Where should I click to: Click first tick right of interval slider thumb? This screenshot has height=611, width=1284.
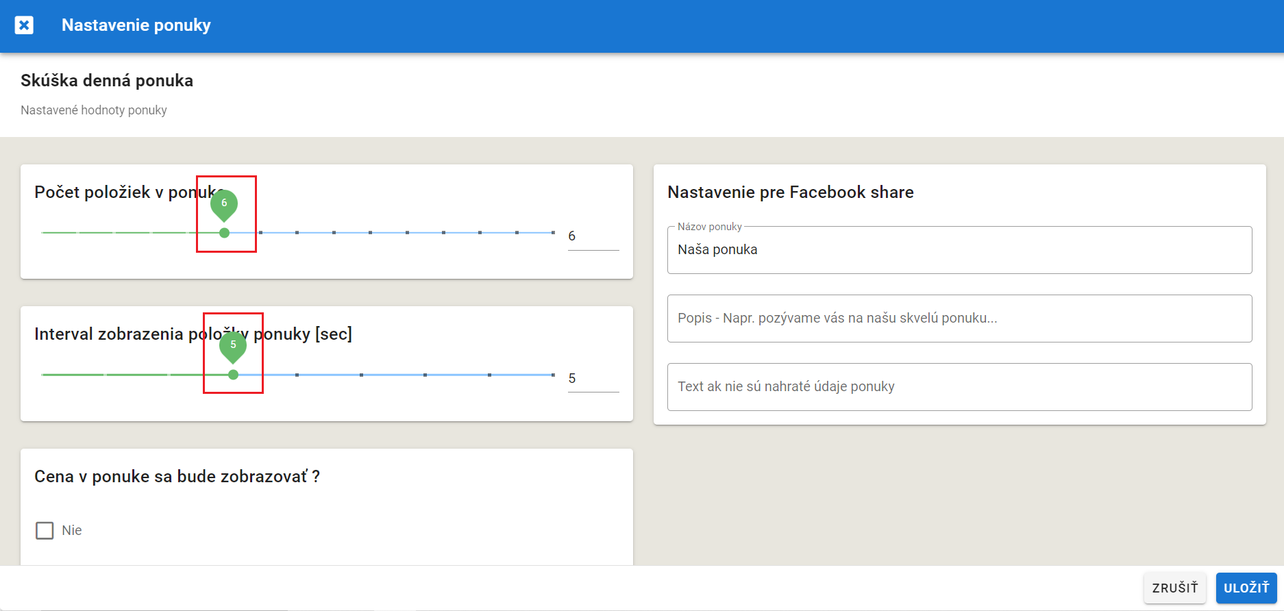[x=297, y=375]
